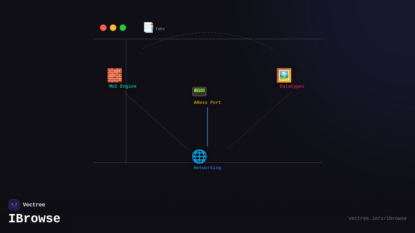Click the dashed arc below the title bar
The image size is (415, 233).
(x=207, y=33)
